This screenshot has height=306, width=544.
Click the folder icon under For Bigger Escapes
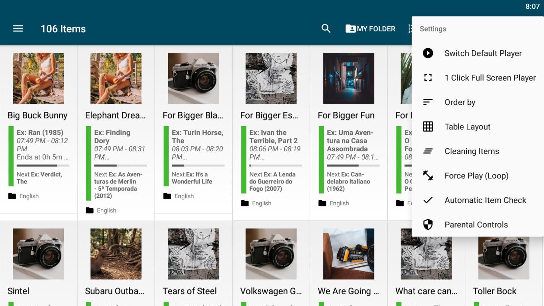click(245, 203)
